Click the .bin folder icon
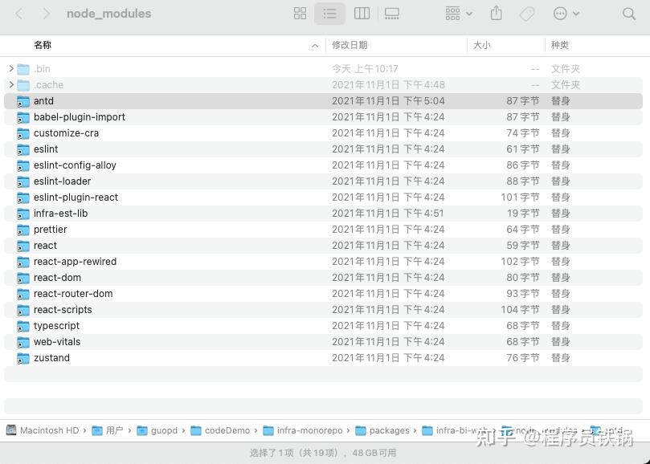 23,69
